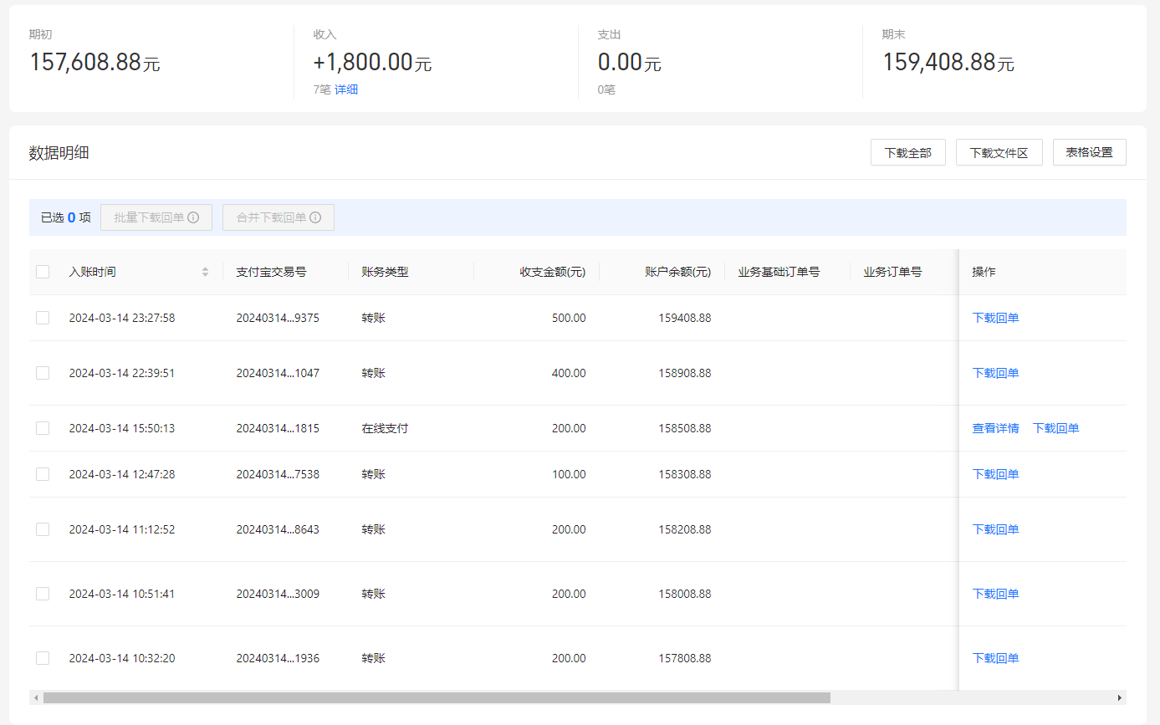Screen dimensions: 1160x725
Task: Click transaction number 20240314...1047
Action: click(278, 373)
